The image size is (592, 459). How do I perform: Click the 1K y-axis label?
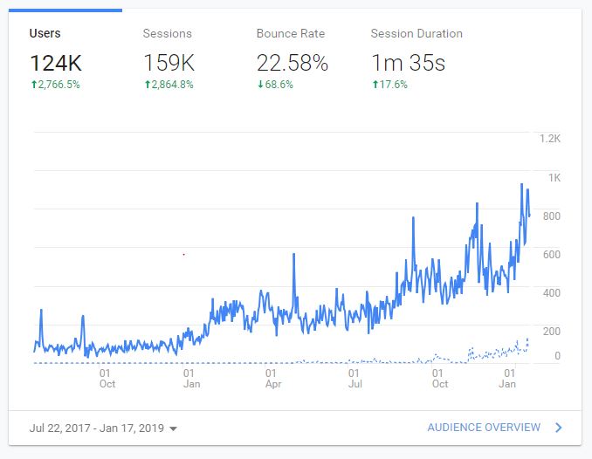tap(554, 177)
